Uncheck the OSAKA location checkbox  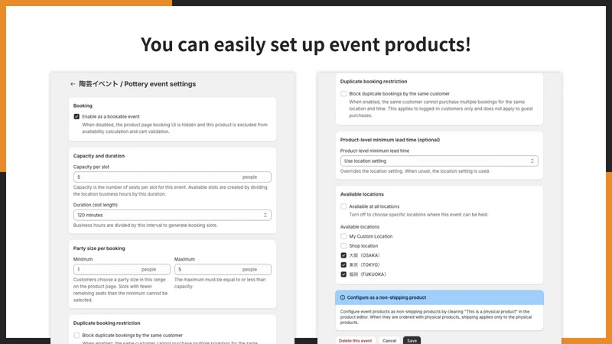(x=343, y=255)
